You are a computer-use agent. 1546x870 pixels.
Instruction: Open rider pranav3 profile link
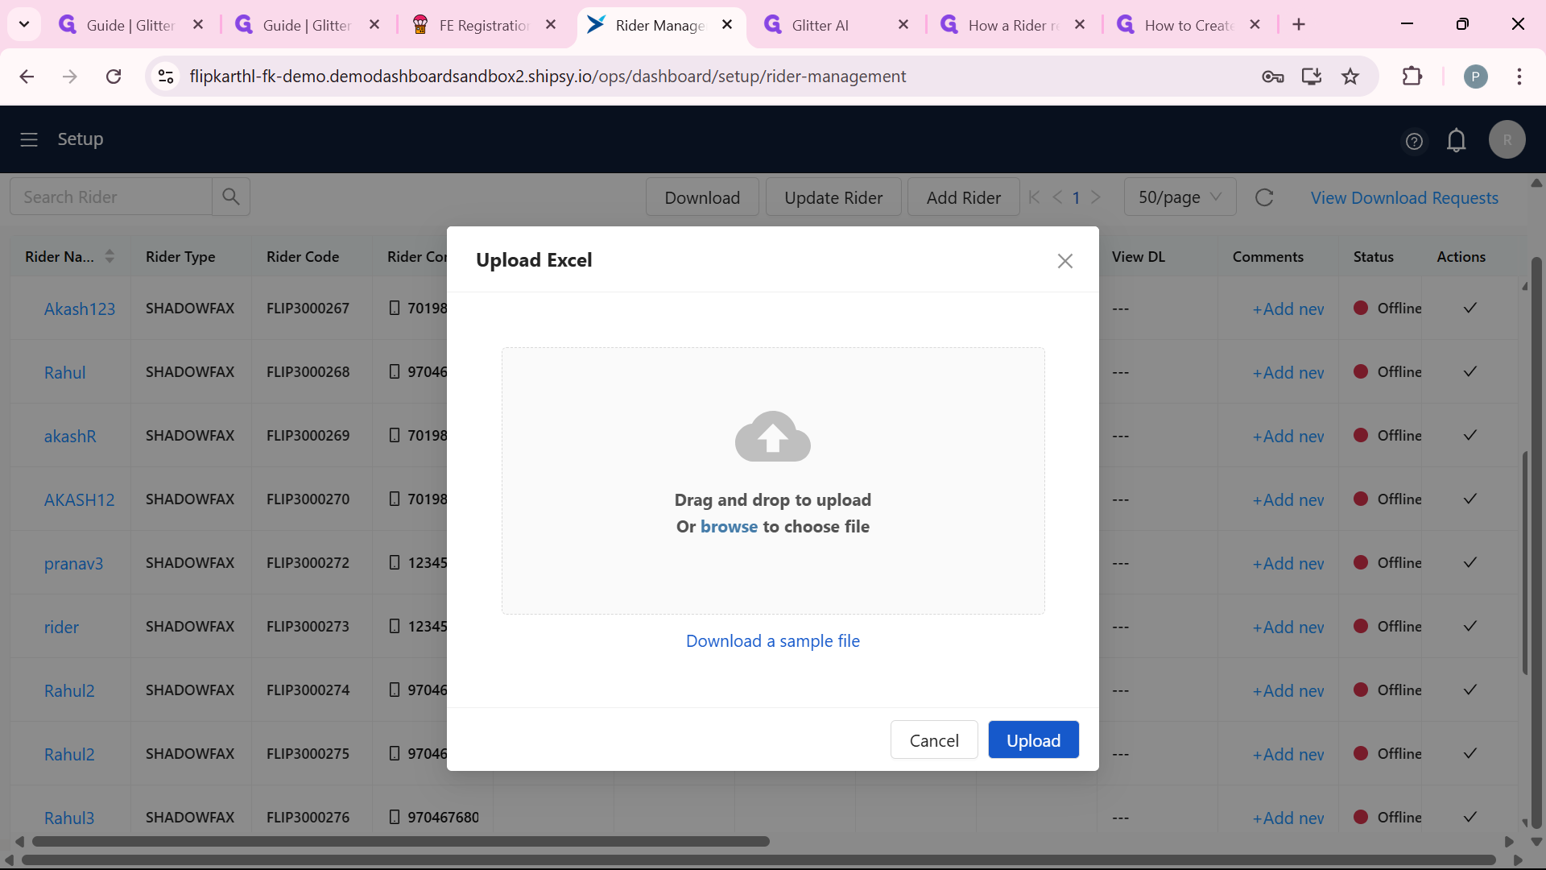coord(73,564)
